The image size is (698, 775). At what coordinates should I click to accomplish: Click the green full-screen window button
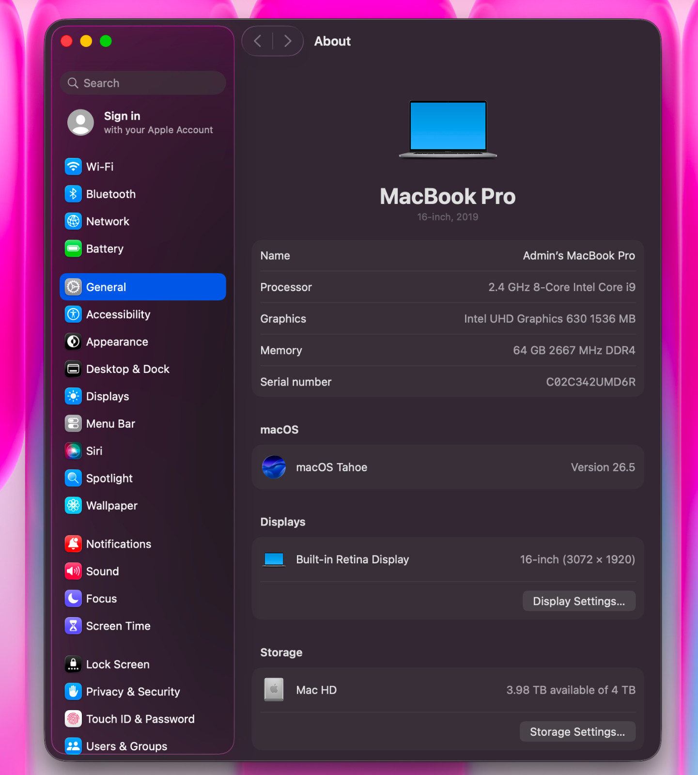(x=106, y=41)
